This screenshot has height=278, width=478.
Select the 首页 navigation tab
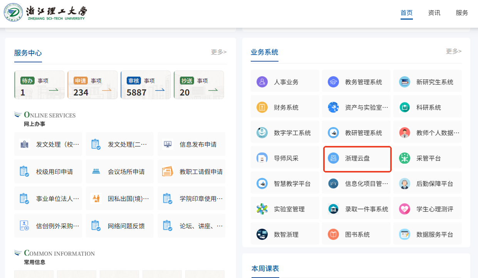pyautogui.click(x=406, y=13)
